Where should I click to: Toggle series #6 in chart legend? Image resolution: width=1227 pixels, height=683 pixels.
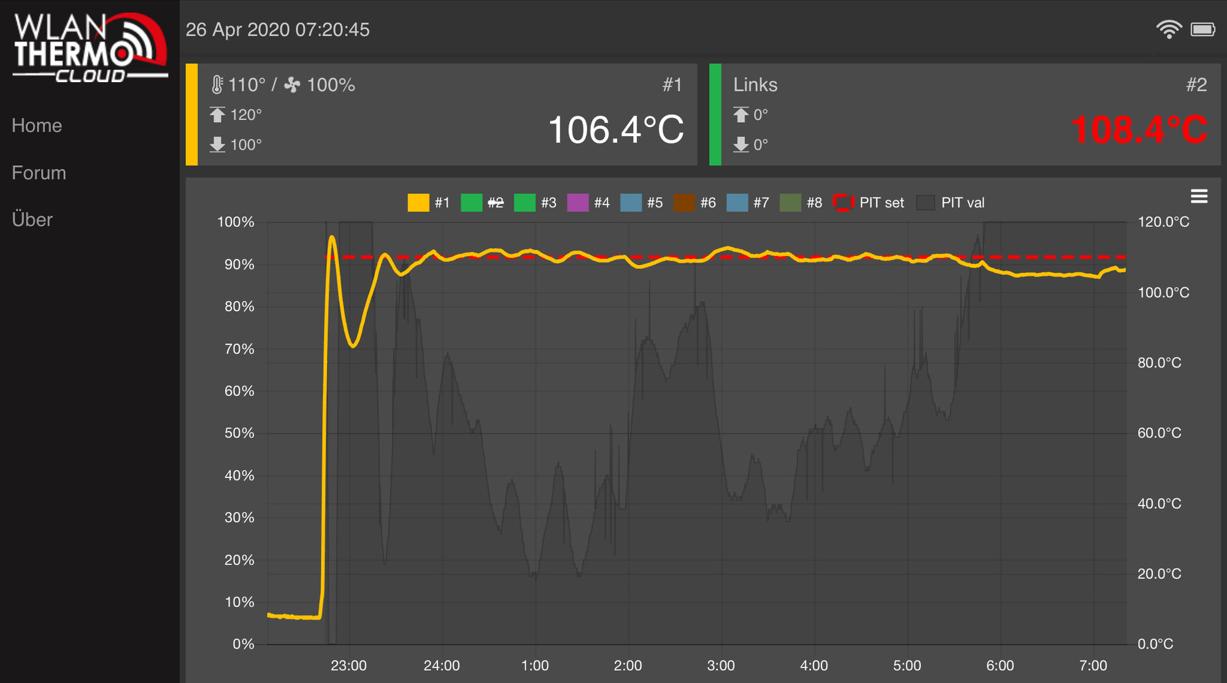click(695, 203)
